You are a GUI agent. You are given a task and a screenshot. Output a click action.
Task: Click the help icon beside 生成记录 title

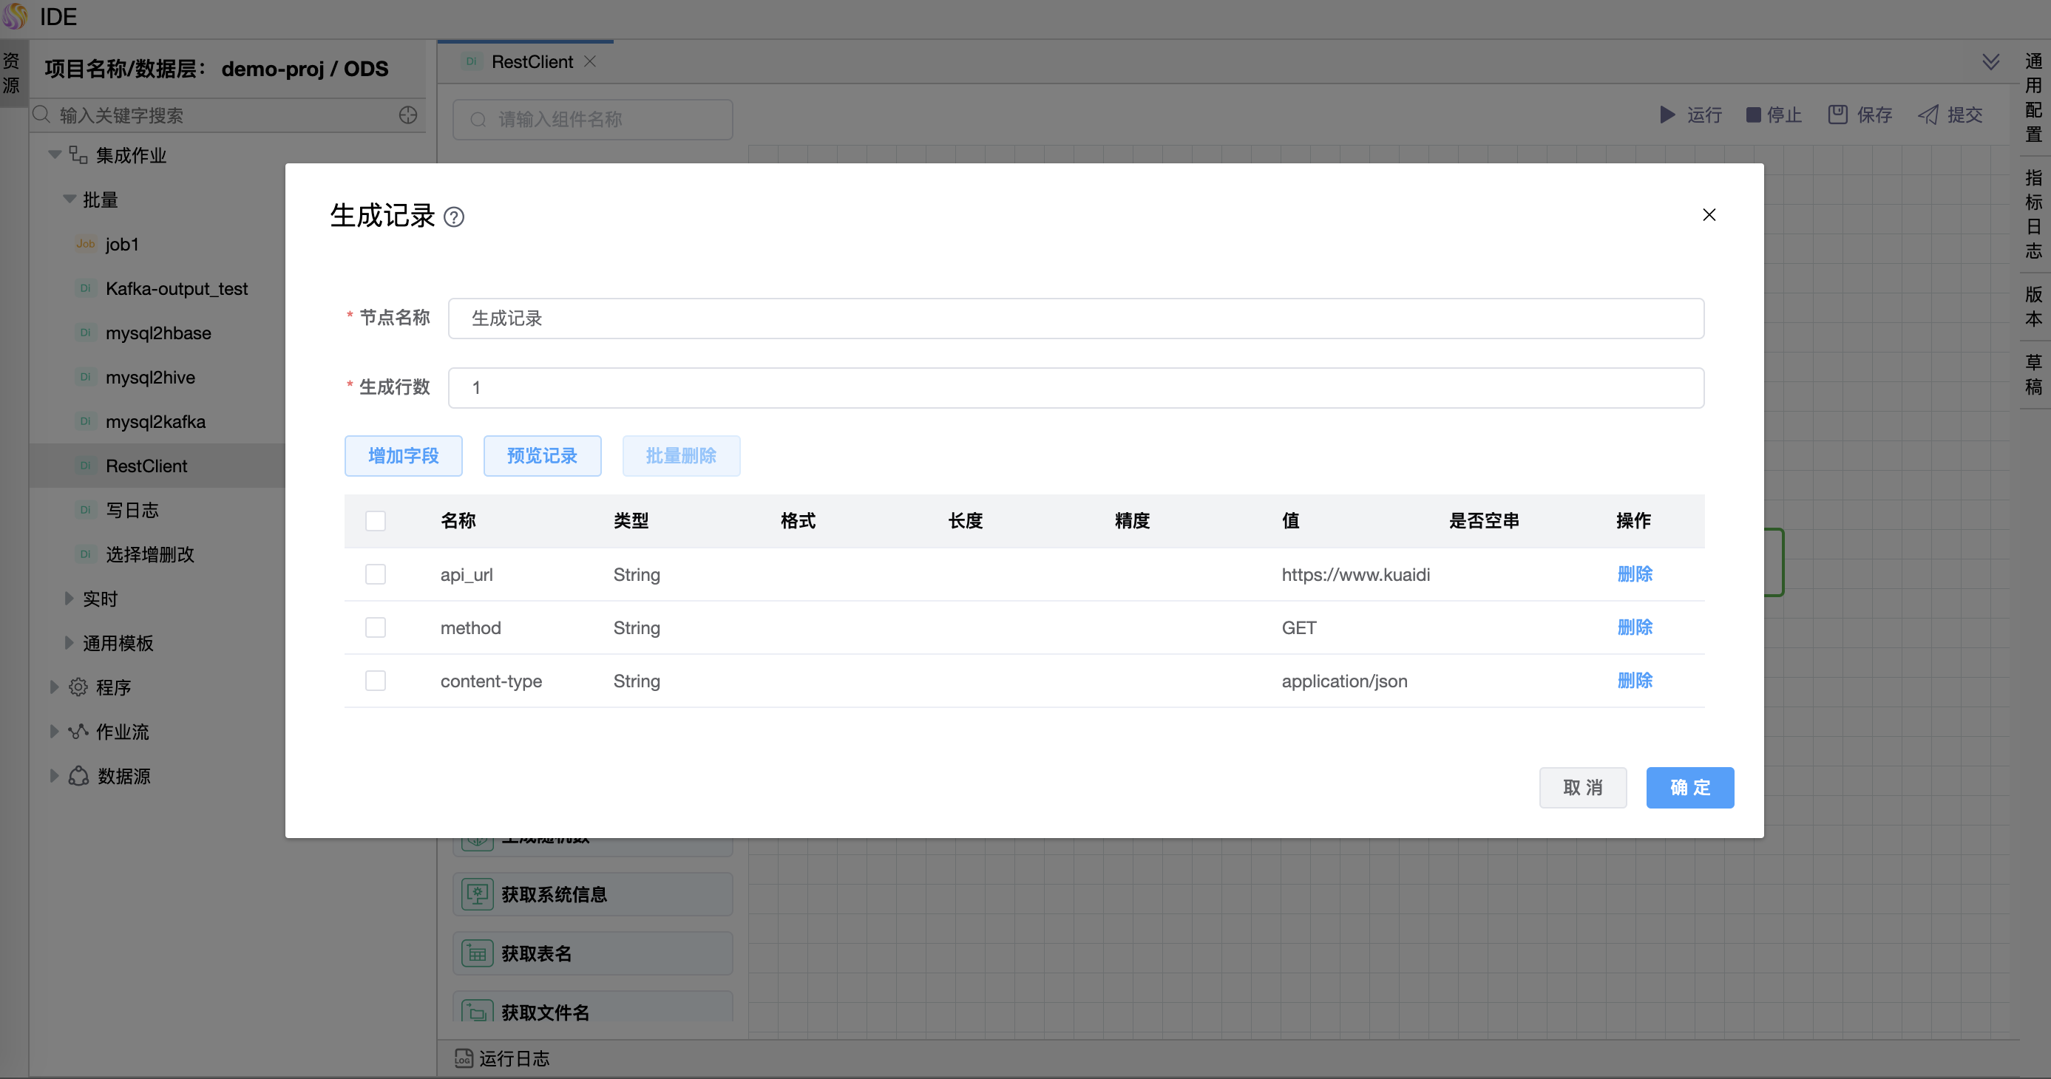[454, 217]
